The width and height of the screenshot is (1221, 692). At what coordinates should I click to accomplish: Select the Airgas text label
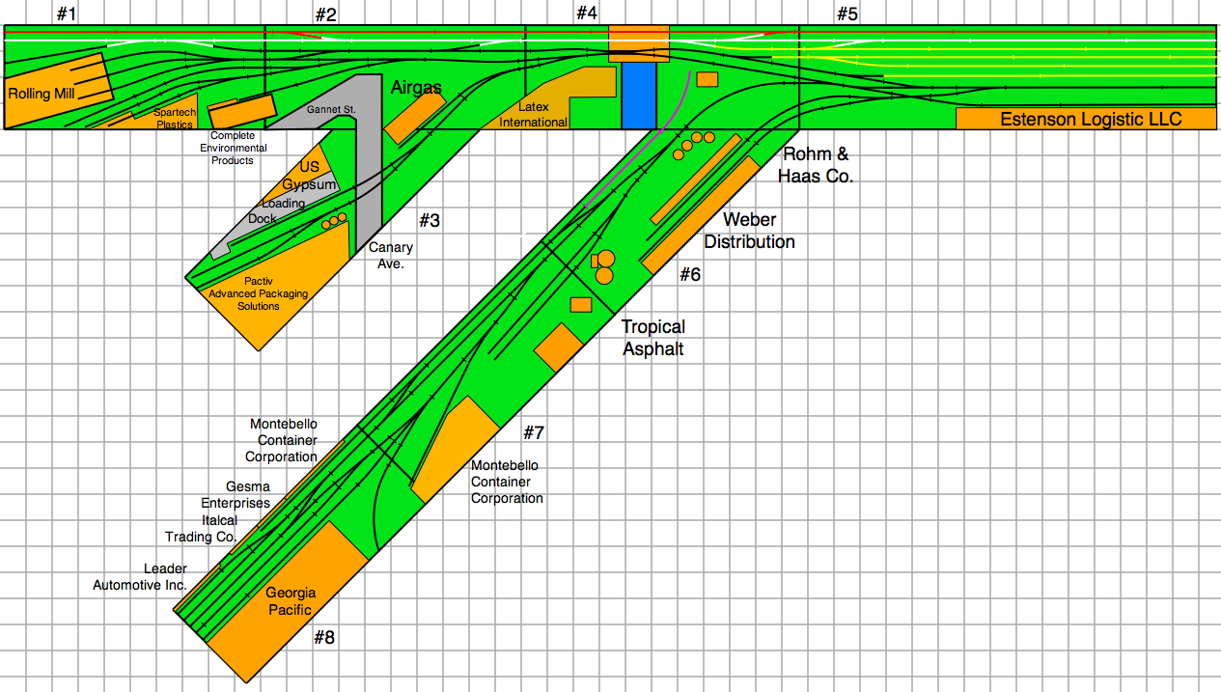pyautogui.click(x=416, y=88)
